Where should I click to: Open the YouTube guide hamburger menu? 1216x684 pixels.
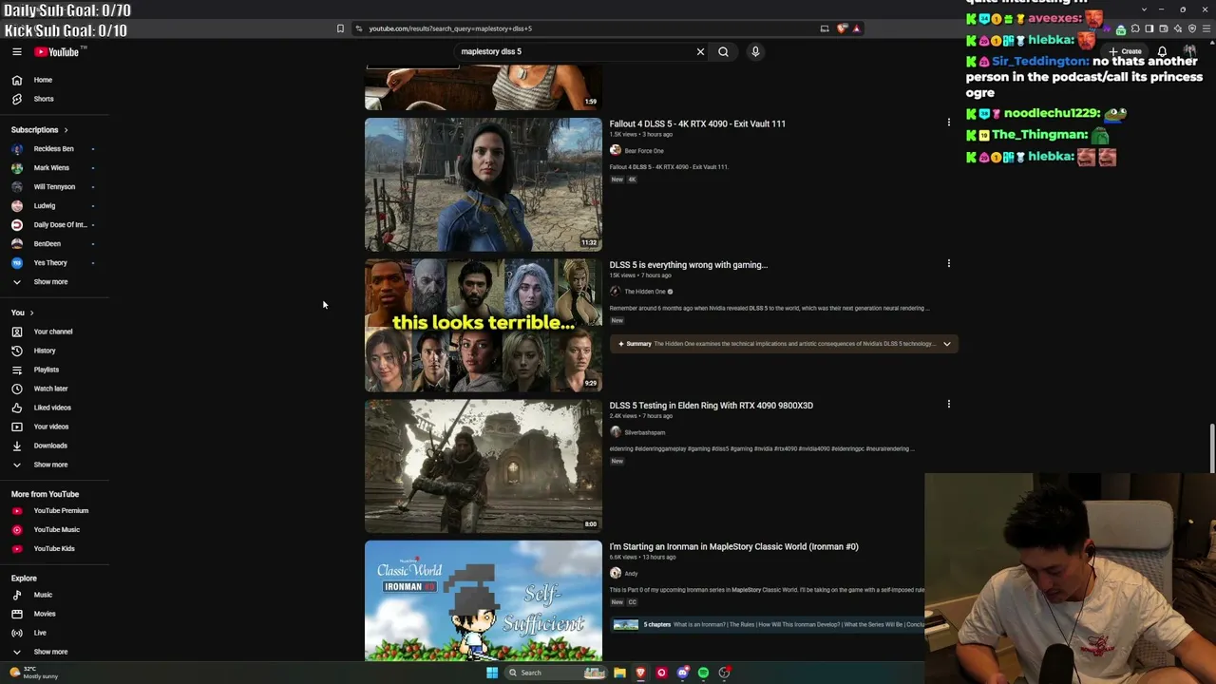(x=16, y=52)
